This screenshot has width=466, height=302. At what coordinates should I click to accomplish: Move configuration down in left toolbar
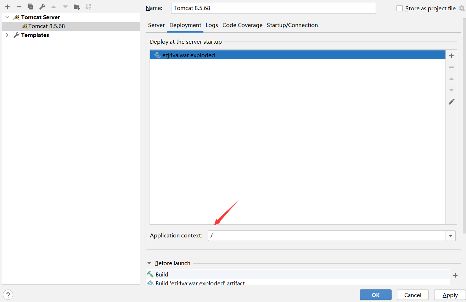click(x=65, y=7)
